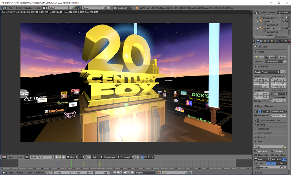Open the Window menu
This screenshot has height=175, width=291.
coord(28,8)
